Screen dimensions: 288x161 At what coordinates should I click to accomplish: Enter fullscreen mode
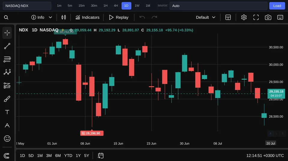[x=256, y=17]
